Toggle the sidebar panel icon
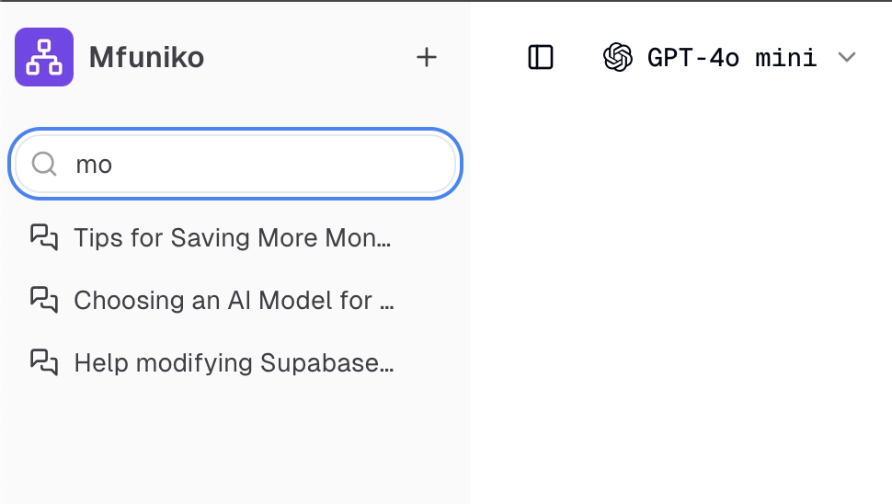 (541, 57)
